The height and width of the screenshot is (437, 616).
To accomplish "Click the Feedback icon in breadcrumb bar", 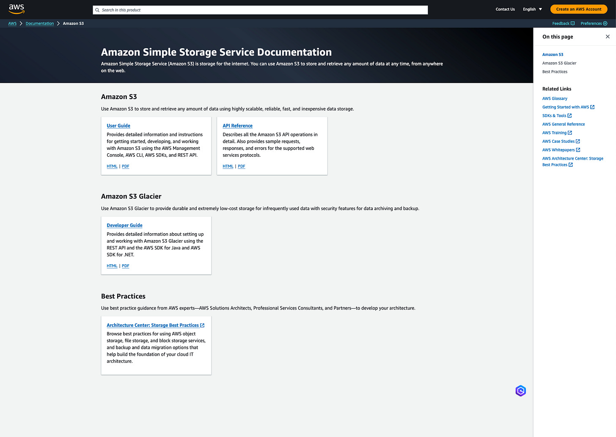I will [572, 23].
